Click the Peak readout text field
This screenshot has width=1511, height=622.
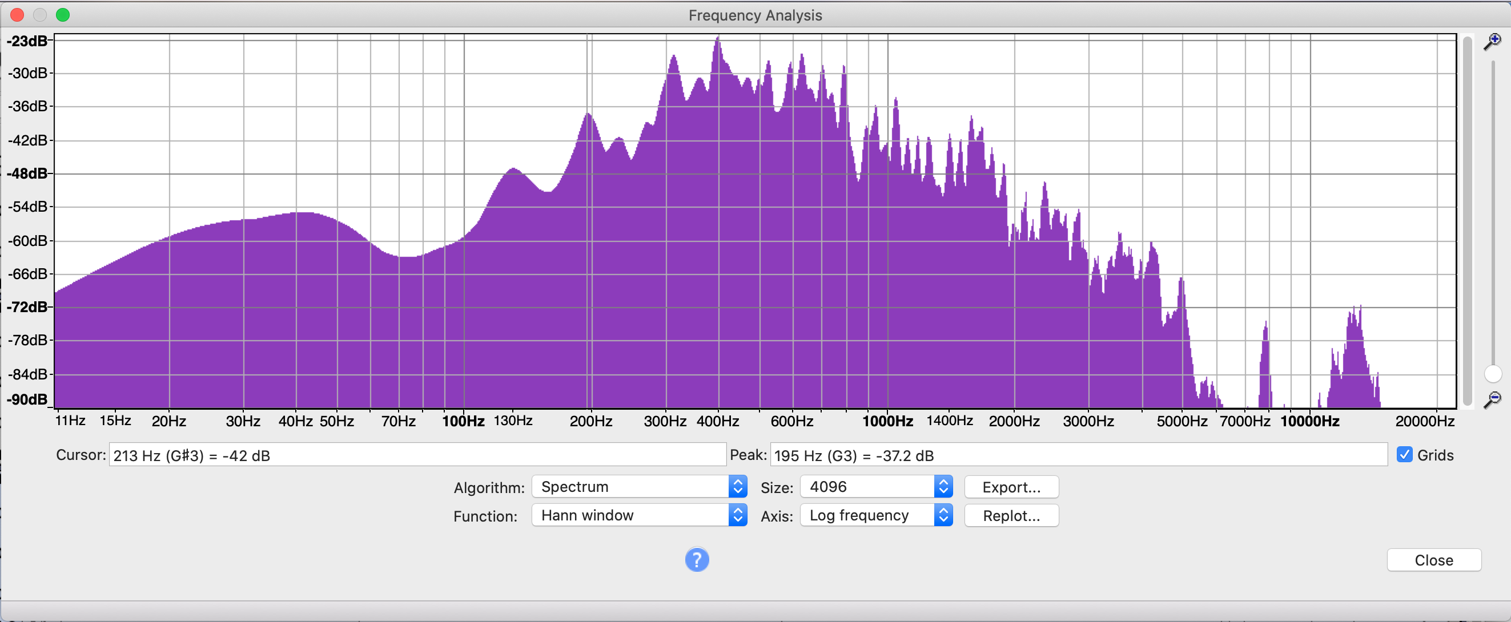click(1078, 455)
